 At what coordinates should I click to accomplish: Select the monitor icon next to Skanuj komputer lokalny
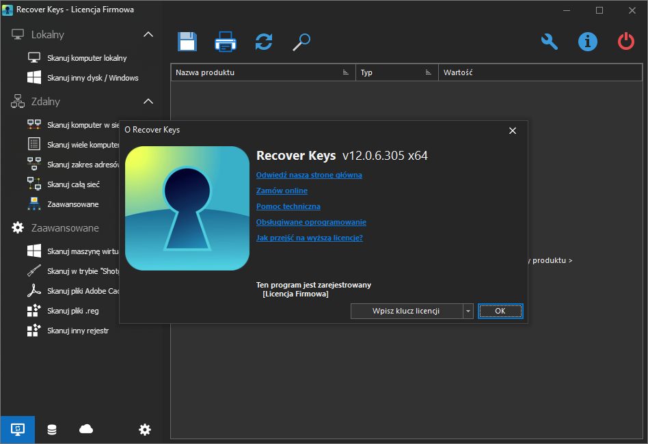click(34, 58)
